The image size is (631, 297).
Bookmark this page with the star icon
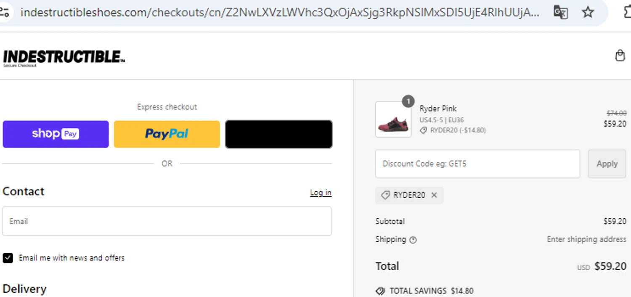click(x=588, y=13)
